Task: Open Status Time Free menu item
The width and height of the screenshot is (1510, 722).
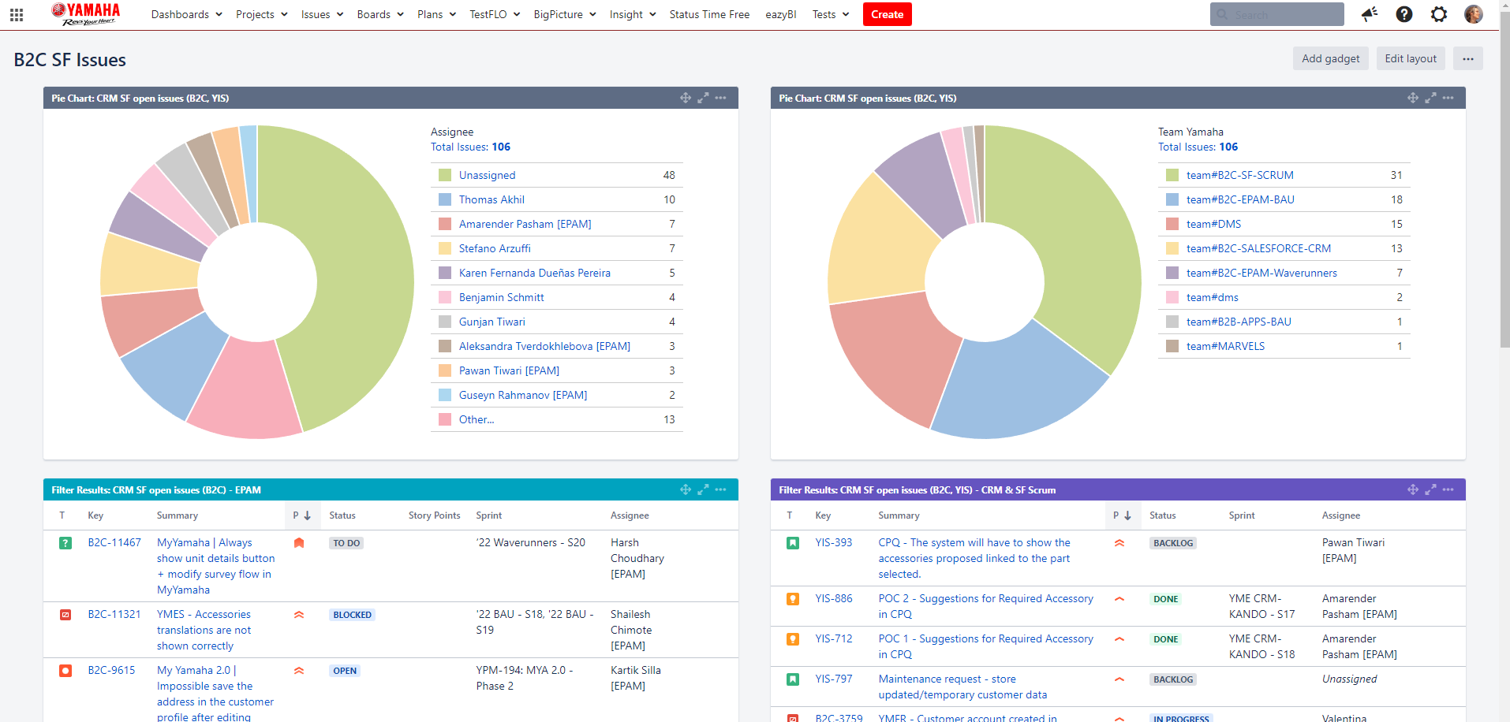Action: [709, 14]
